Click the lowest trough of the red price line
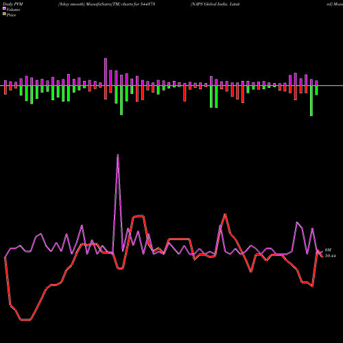343x343 pixels. pos(25,320)
